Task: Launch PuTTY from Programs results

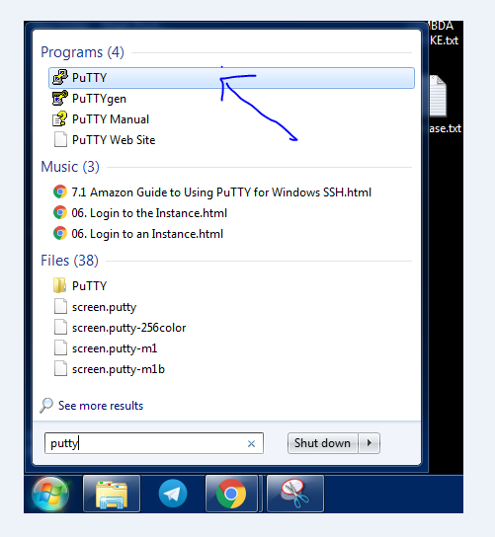Action: tap(231, 78)
